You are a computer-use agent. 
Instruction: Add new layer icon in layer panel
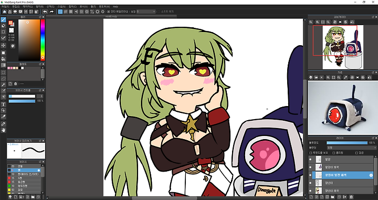(x=311, y=197)
